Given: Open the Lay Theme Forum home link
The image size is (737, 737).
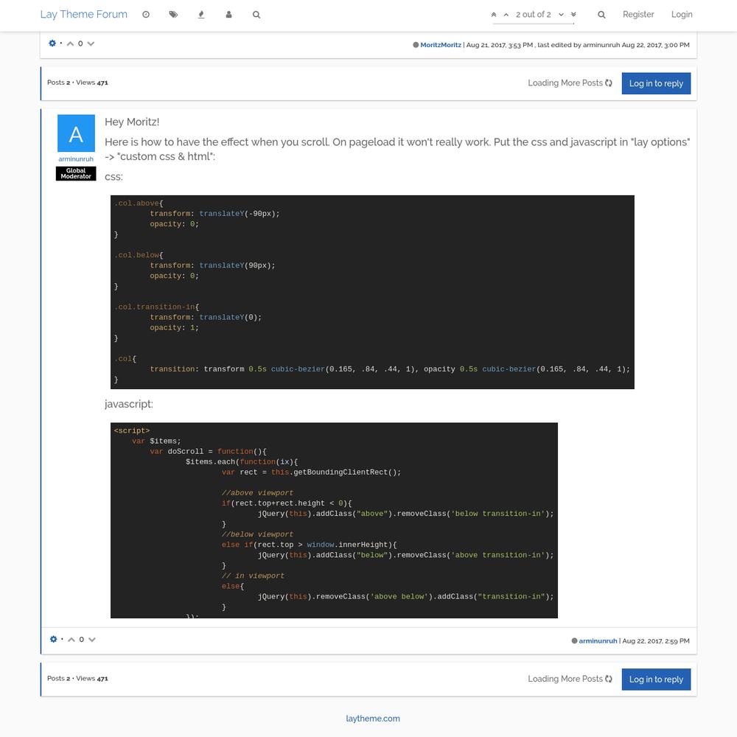Looking at the screenshot, I should pos(84,15).
